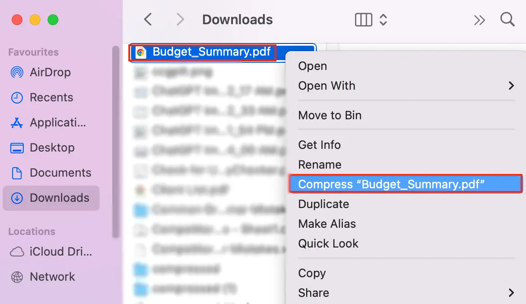Viewport: 526px width, 304px height.
Task: Go forward with the right chevron arrow
Action: click(x=180, y=19)
